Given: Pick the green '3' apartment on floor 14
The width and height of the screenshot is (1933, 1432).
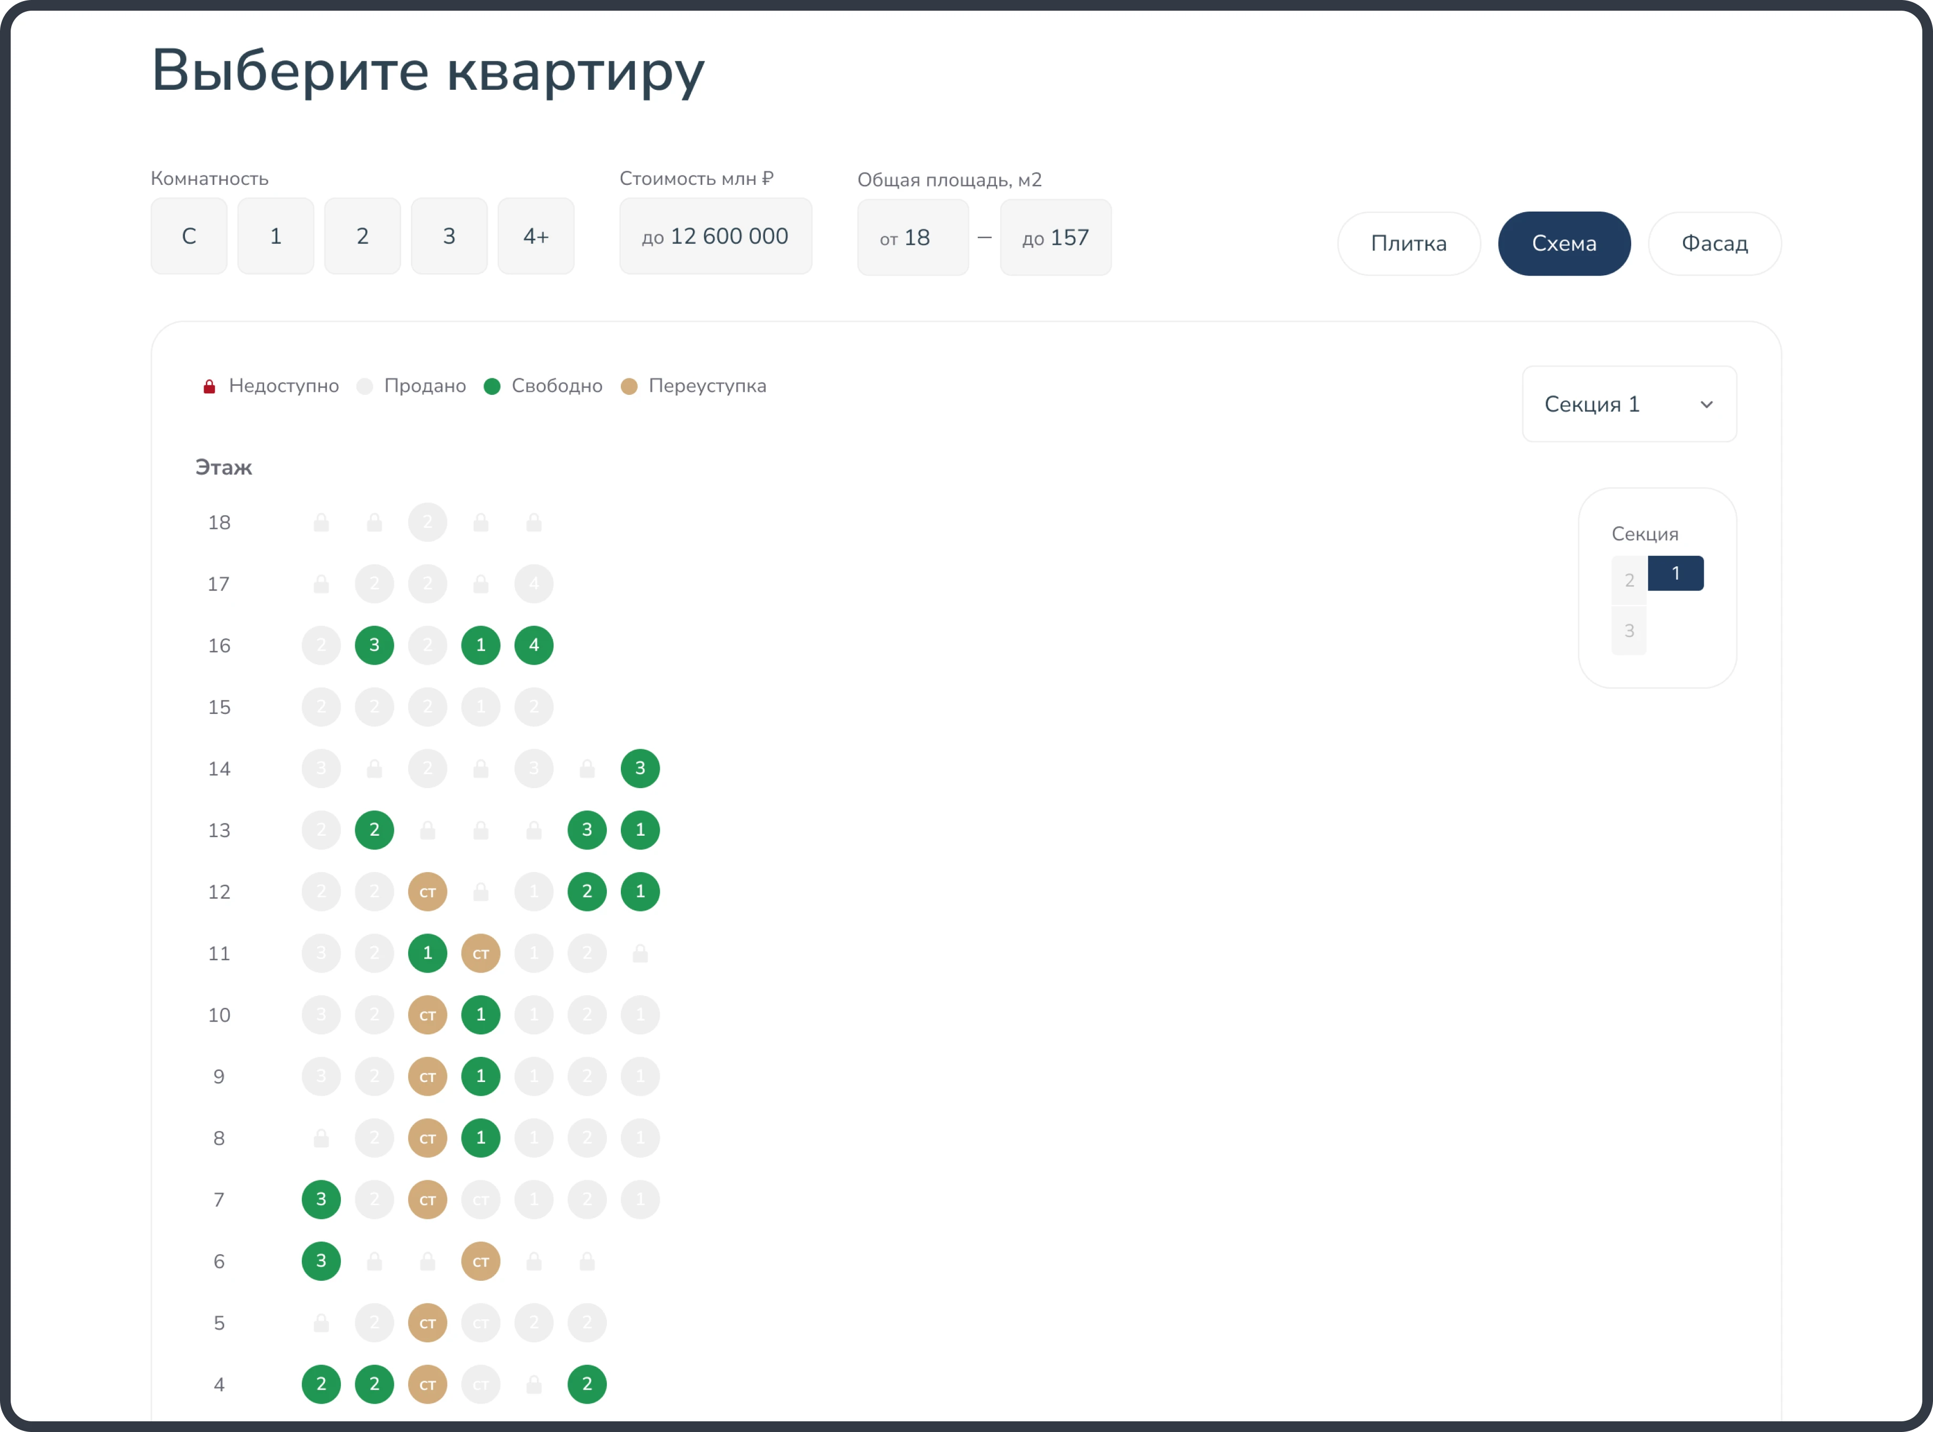Looking at the screenshot, I should coord(641,768).
